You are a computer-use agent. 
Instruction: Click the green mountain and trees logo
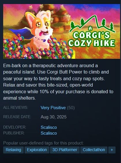click(92, 23)
